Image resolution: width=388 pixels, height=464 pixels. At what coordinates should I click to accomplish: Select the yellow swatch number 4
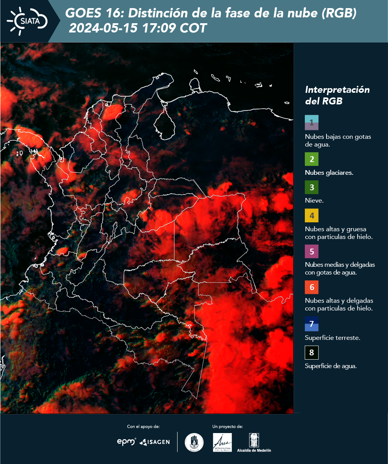click(x=311, y=215)
